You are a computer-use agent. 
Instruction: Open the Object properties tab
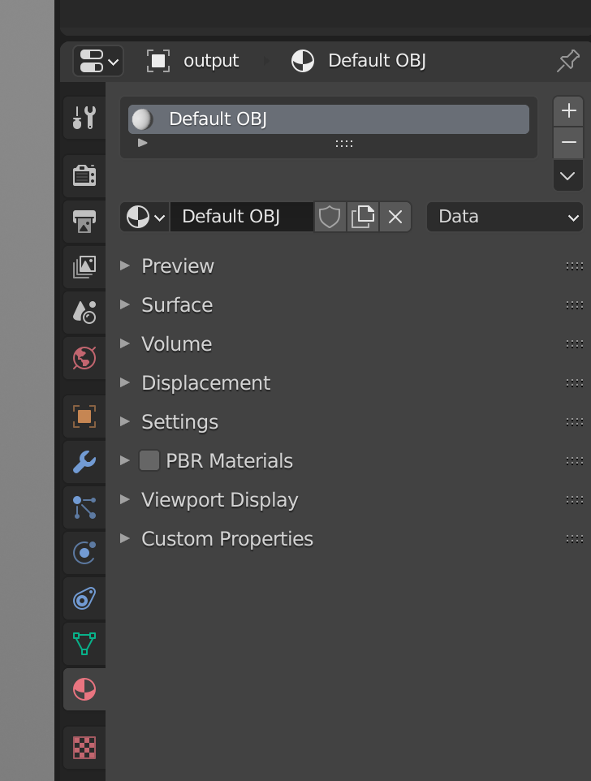click(84, 416)
